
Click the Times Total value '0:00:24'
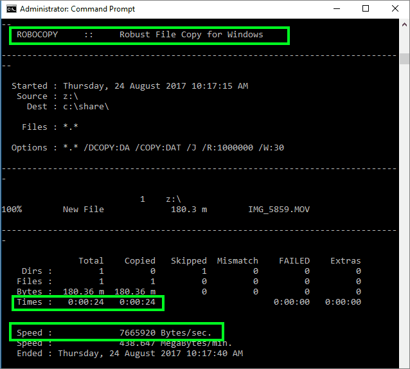pos(85,302)
